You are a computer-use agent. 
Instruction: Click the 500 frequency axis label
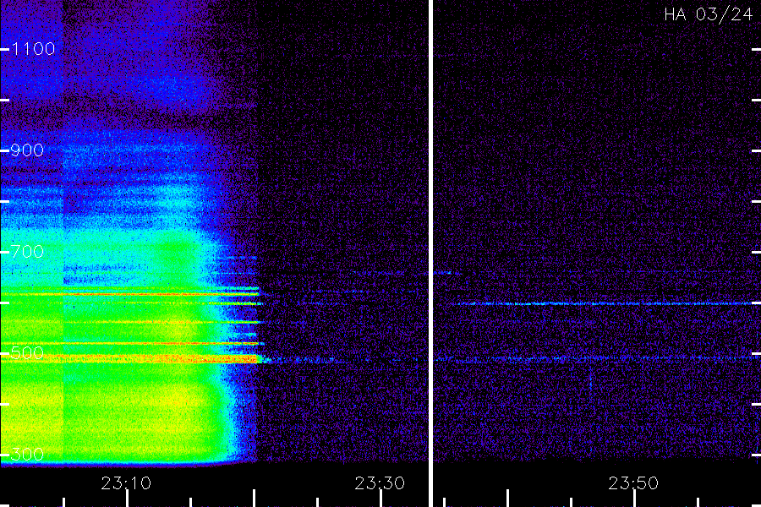tap(27, 352)
